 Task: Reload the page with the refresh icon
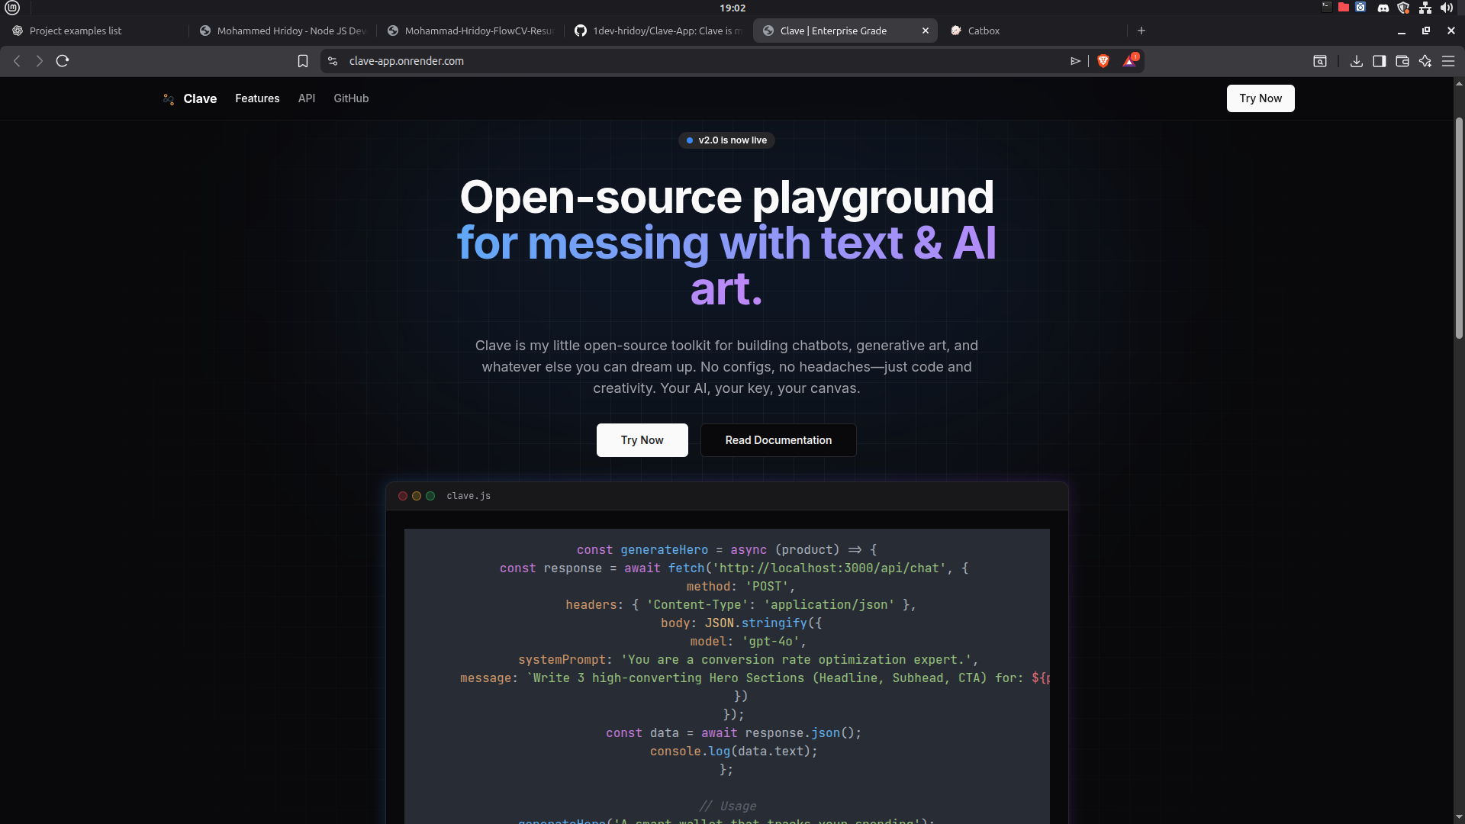pyautogui.click(x=63, y=61)
